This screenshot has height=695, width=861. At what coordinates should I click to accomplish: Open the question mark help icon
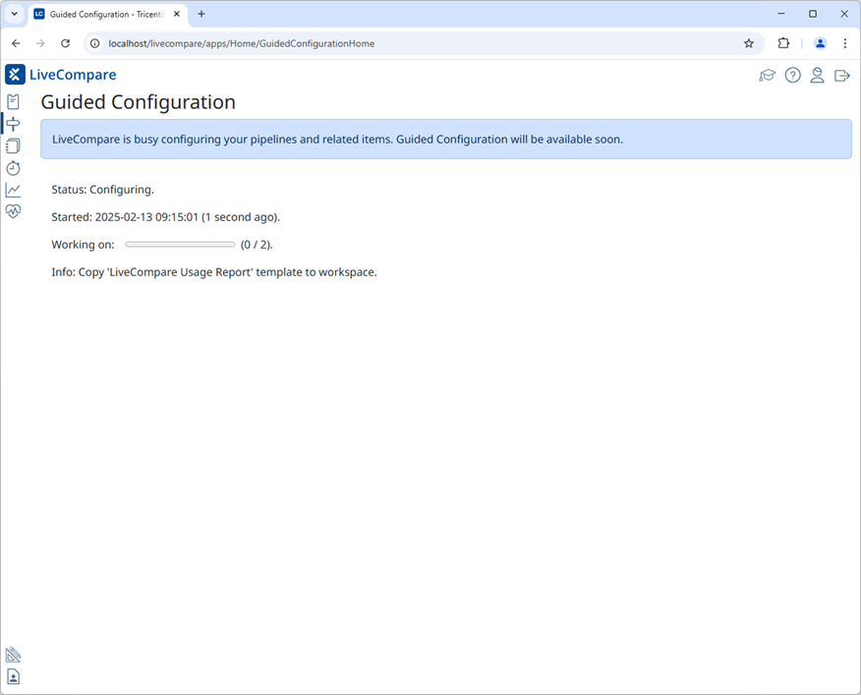(x=792, y=75)
